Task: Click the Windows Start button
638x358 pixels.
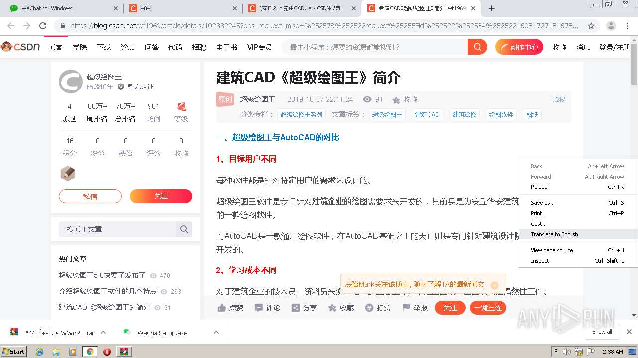Action: coord(13,352)
